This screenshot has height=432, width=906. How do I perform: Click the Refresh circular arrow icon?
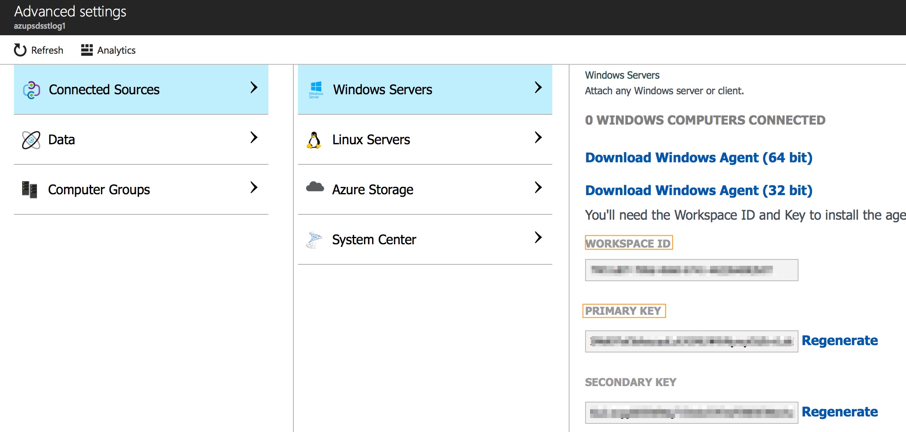pos(20,50)
